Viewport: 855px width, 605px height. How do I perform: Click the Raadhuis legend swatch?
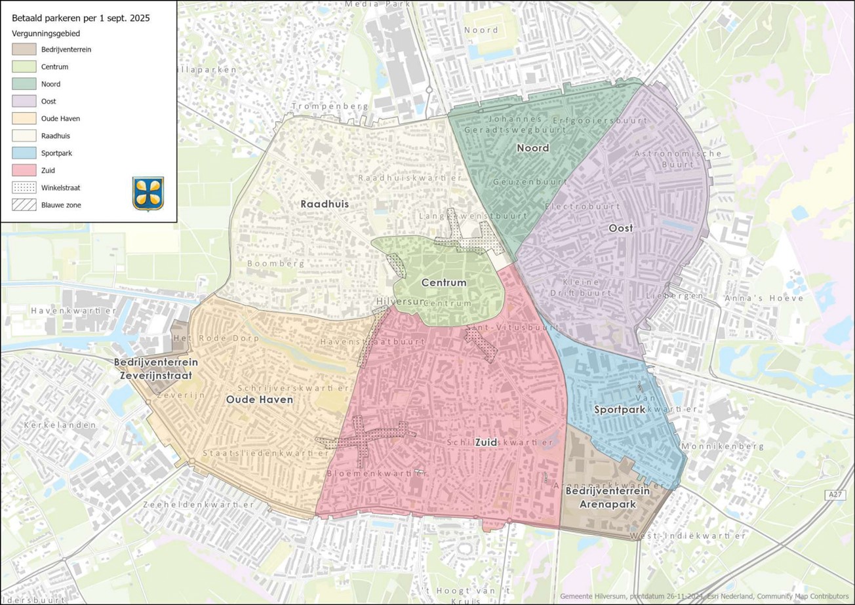(24, 136)
